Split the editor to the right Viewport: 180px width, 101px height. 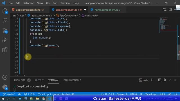(x=170, y=10)
